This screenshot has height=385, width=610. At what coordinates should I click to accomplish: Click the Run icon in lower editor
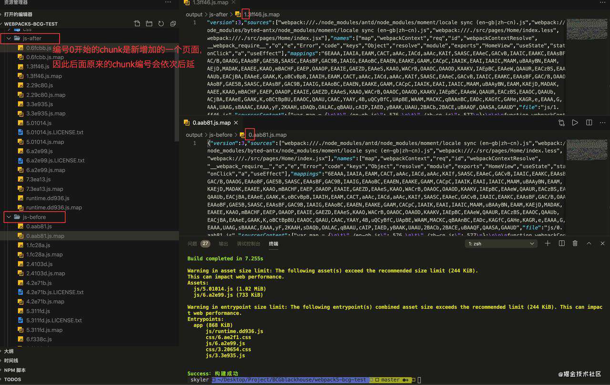pyautogui.click(x=575, y=122)
